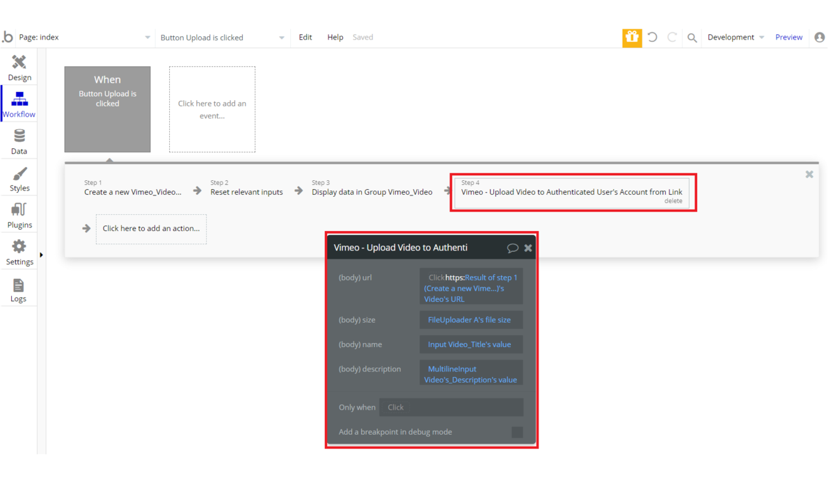Expand the sidebar collapse arrow
The height and width of the screenshot is (496, 835).
click(41, 255)
